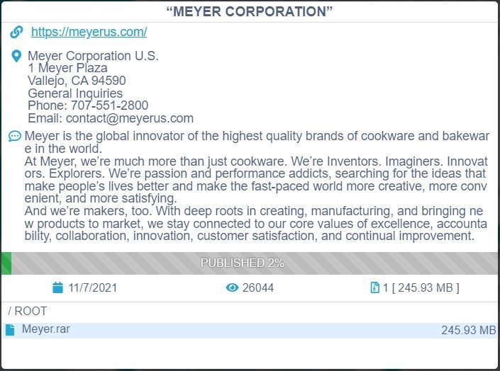Click the 26044 view count
500x371 pixels.
tap(258, 288)
